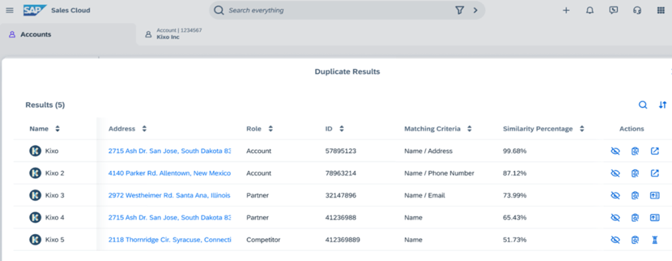
Task: Compare details for Kixo 2 row
Action: click(635, 173)
